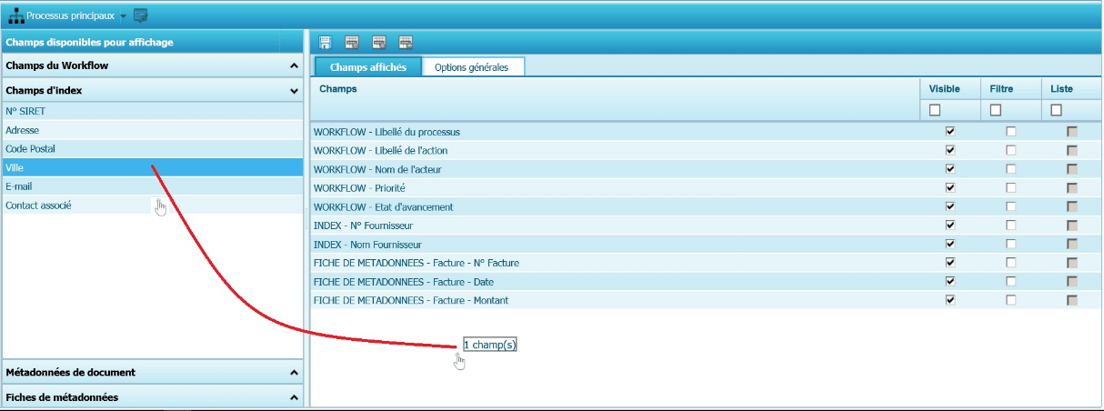Viewport: 1104px width, 411px height.
Task: Click the Processus principaux hierarchy icon
Action: [x=15, y=16]
